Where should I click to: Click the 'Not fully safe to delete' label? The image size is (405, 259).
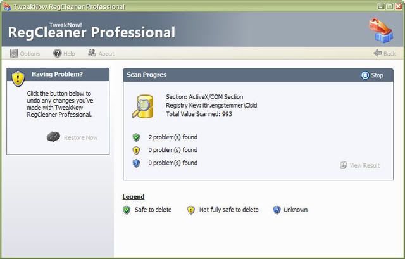(228, 210)
